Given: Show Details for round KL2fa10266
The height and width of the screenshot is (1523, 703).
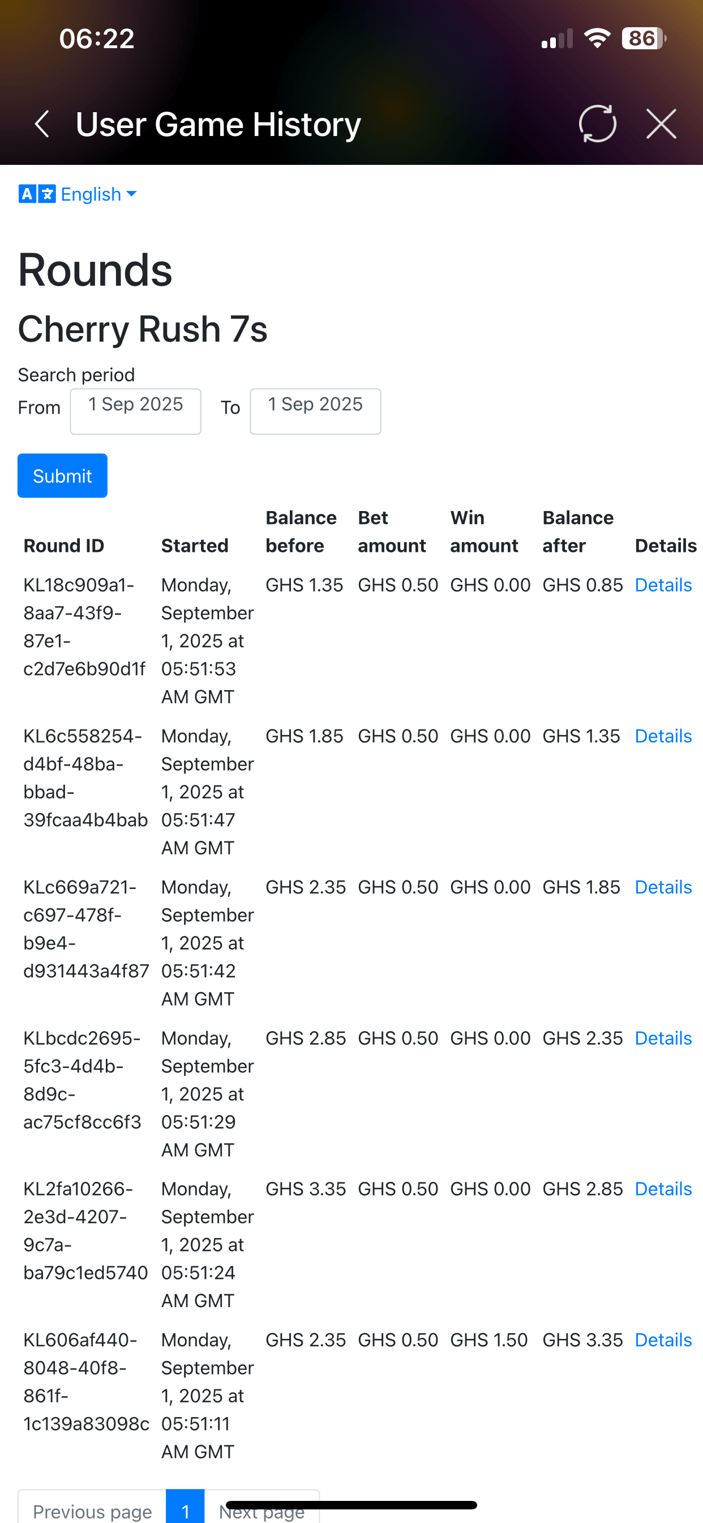Looking at the screenshot, I should tap(663, 1189).
